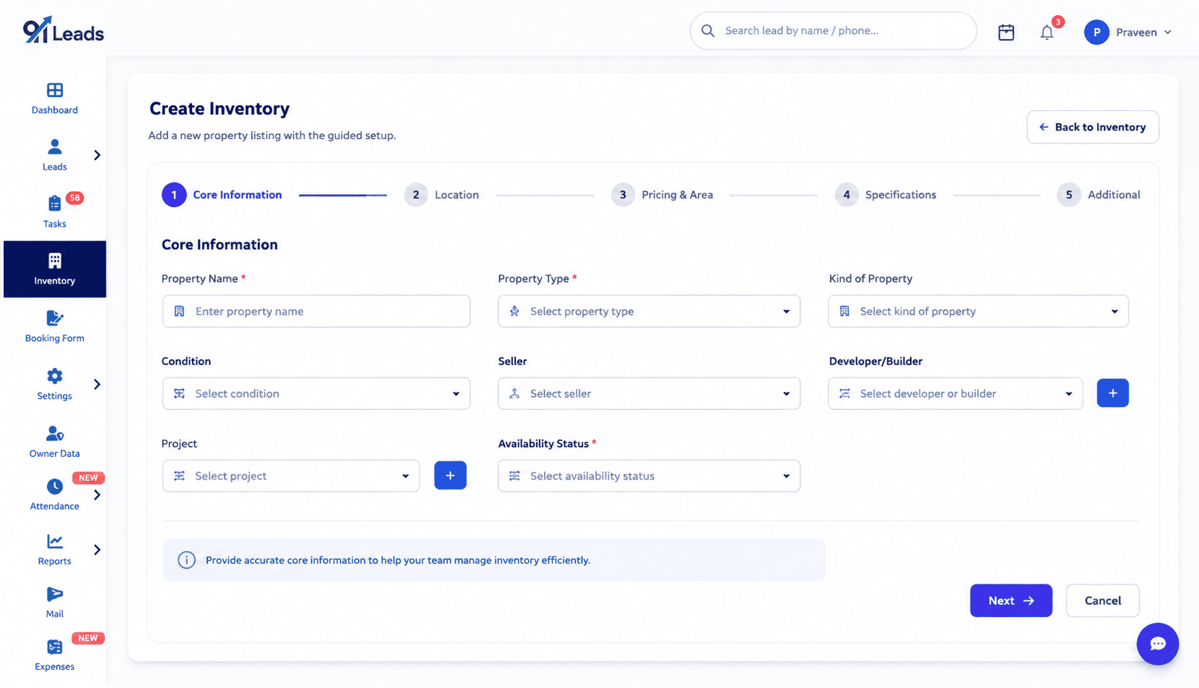Expand the Reports submenu chevron
This screenshot has height=688, width=1199.
97,550
